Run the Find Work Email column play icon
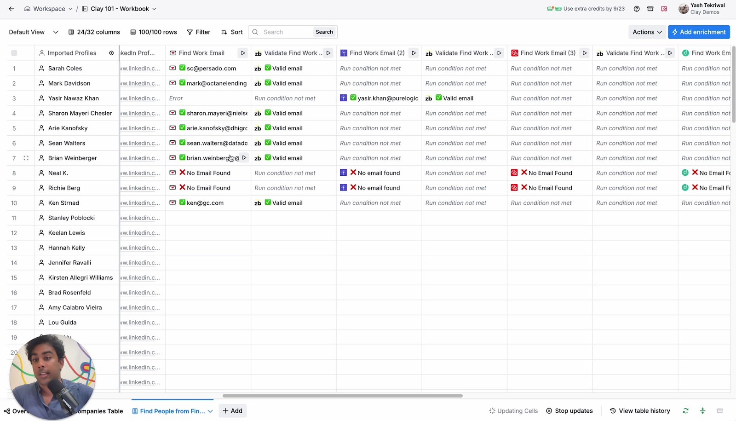Screen dimensions: 736x421 (x=242, y=52)
